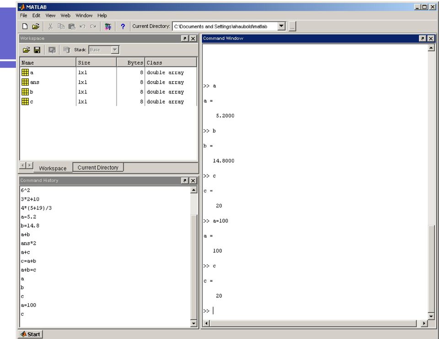
Task: Undock the Workspace panel
Action: (x=185, y=38)
